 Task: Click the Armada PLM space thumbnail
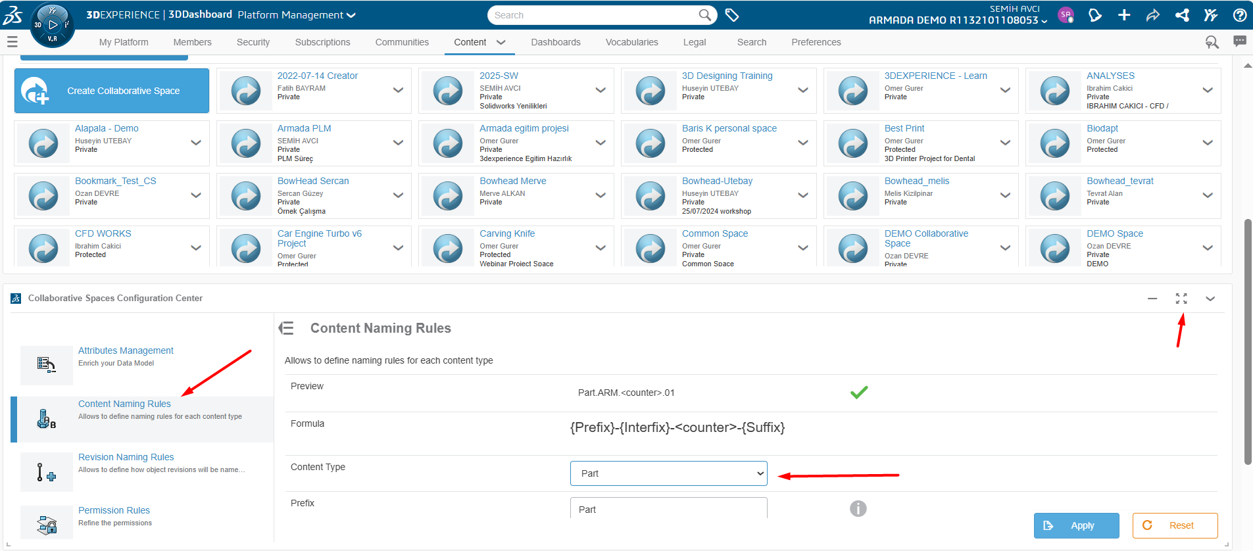coord(246,143)
